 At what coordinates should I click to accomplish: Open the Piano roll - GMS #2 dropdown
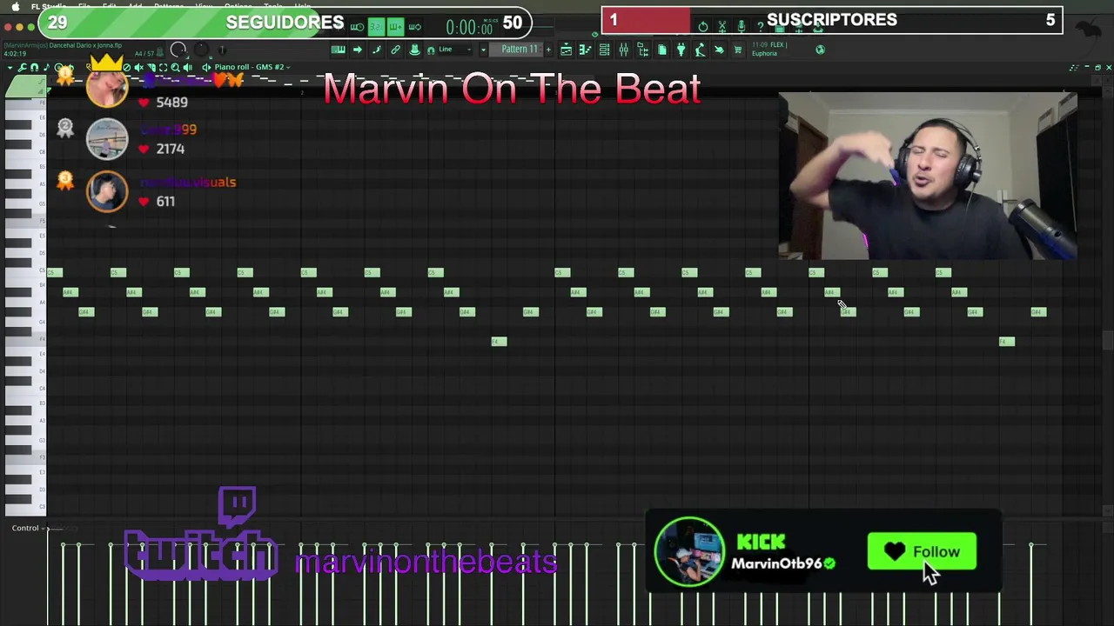click(x=252, y=67)
